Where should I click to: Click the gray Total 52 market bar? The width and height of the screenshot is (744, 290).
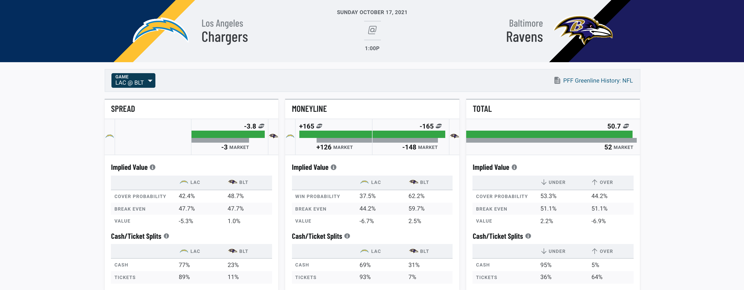[x=551, y=140]
